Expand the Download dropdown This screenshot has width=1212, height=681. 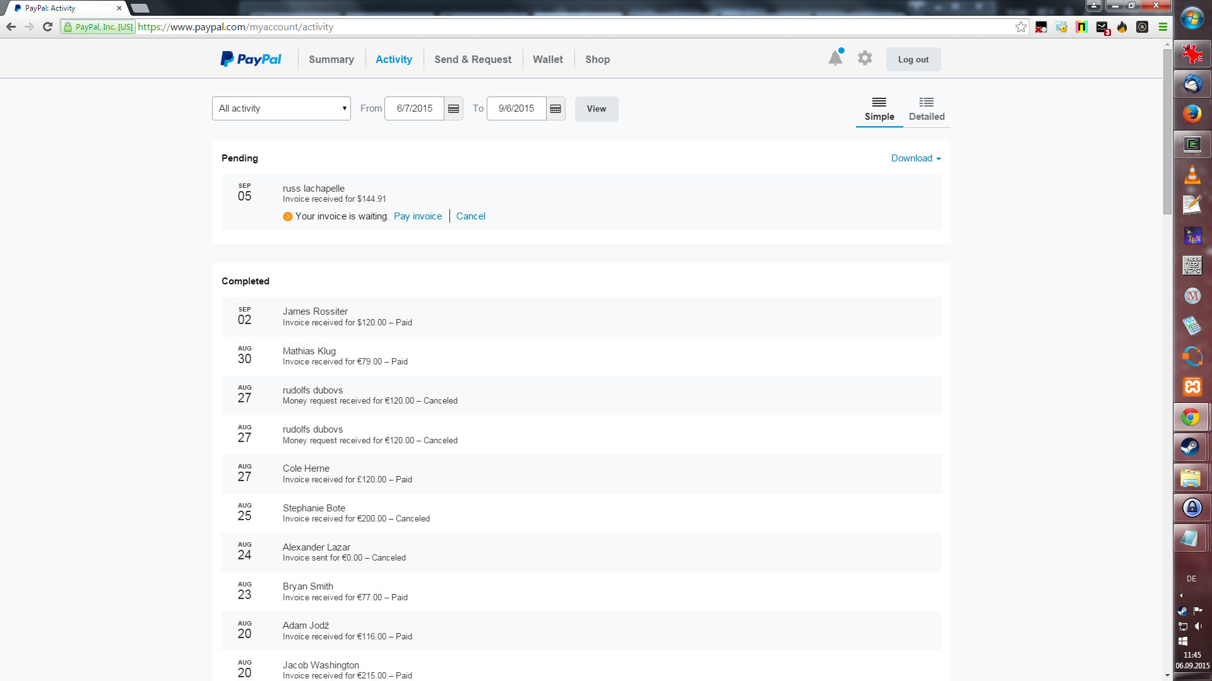(x=915, y=158)
